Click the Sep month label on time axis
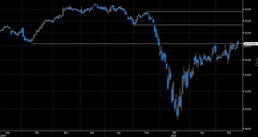 (x=7, y=133)
